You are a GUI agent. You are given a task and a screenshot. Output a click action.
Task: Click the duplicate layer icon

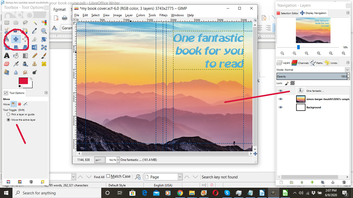tap(323, 182)
